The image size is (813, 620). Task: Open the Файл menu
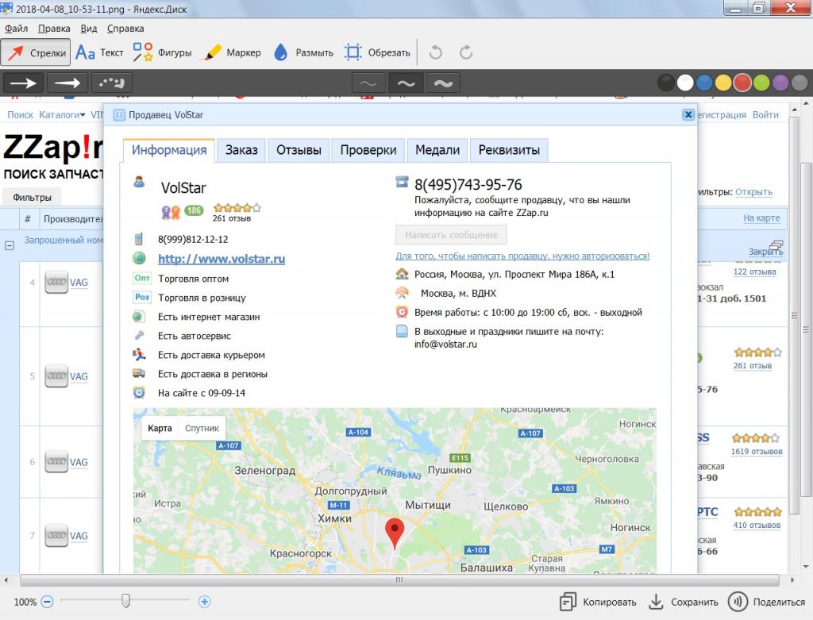(x=16, y=29)
